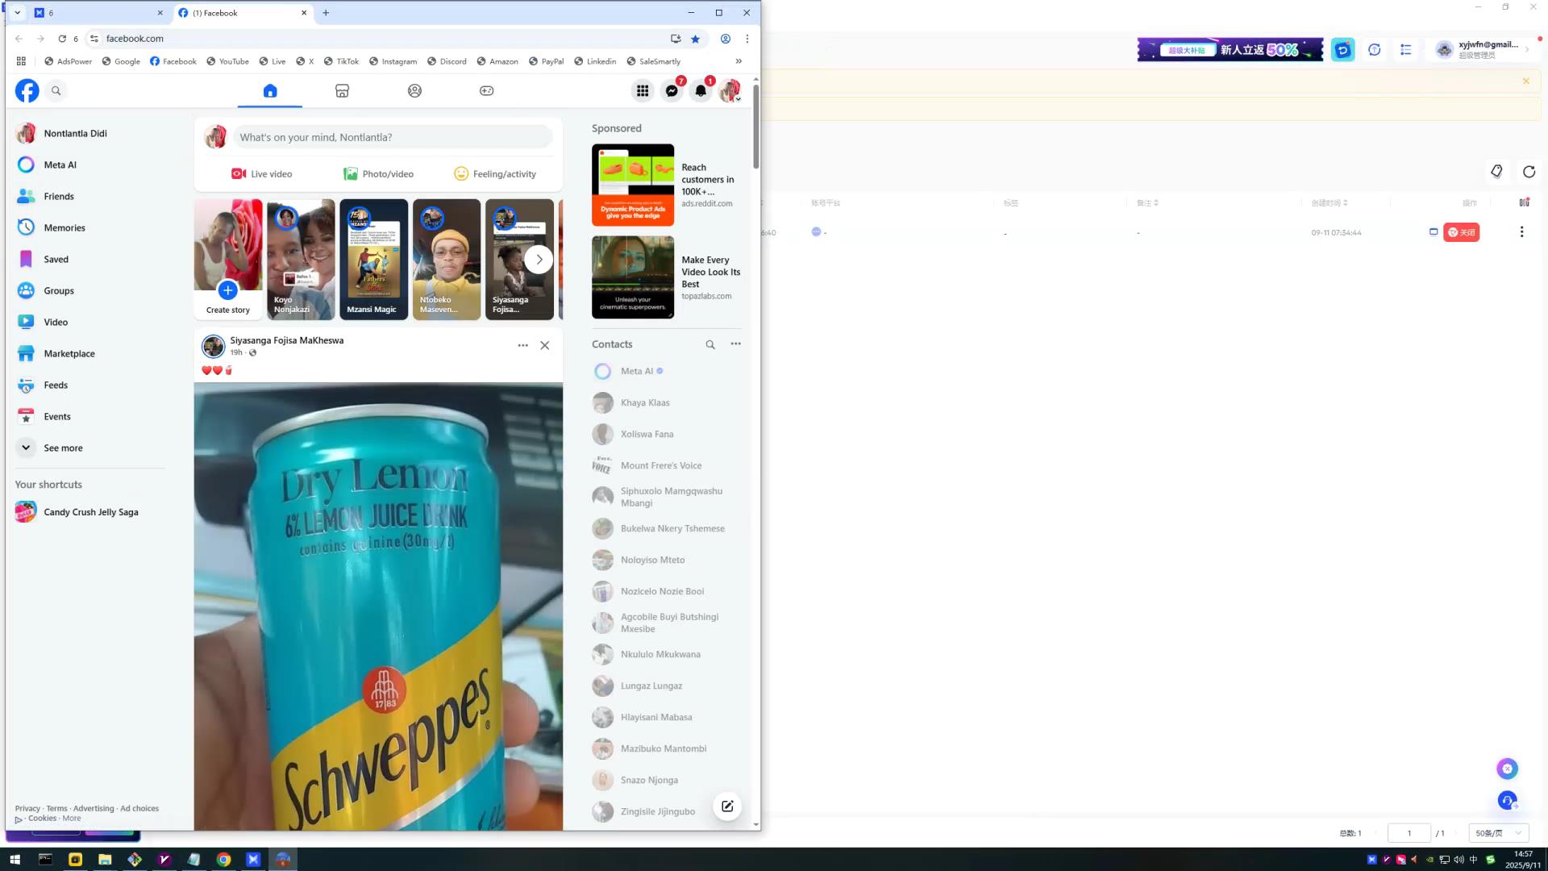Go to the Gaming tab icon
This screenshot has width=1548, height=871.
click(x=486, y=91)
